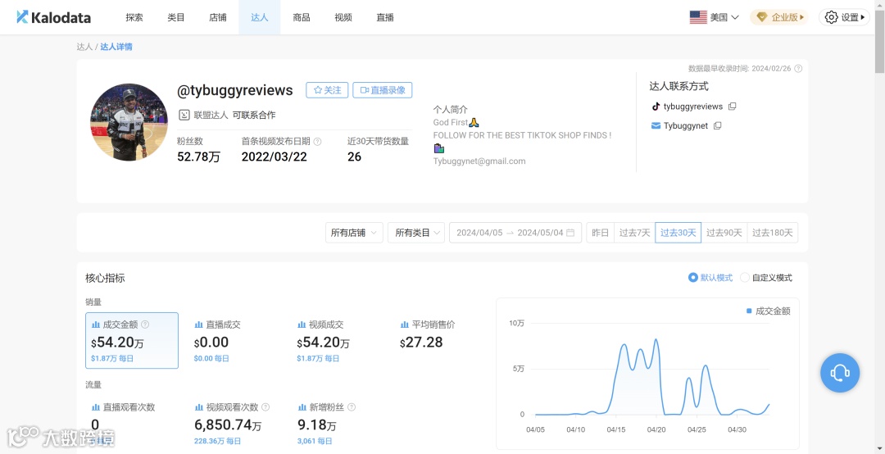
Task: Open the 探索 nav tab
Action: [x=134, y=17]
